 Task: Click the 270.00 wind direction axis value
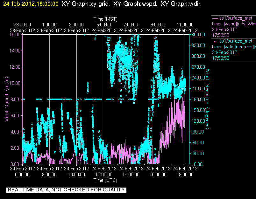pyautogui.click(x=198, y=67)
